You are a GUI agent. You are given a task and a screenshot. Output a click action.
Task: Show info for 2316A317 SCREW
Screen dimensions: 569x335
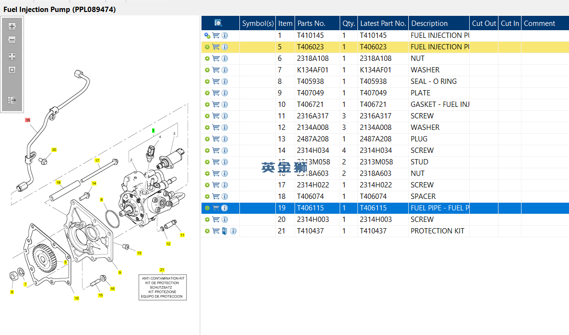point(225,116)
